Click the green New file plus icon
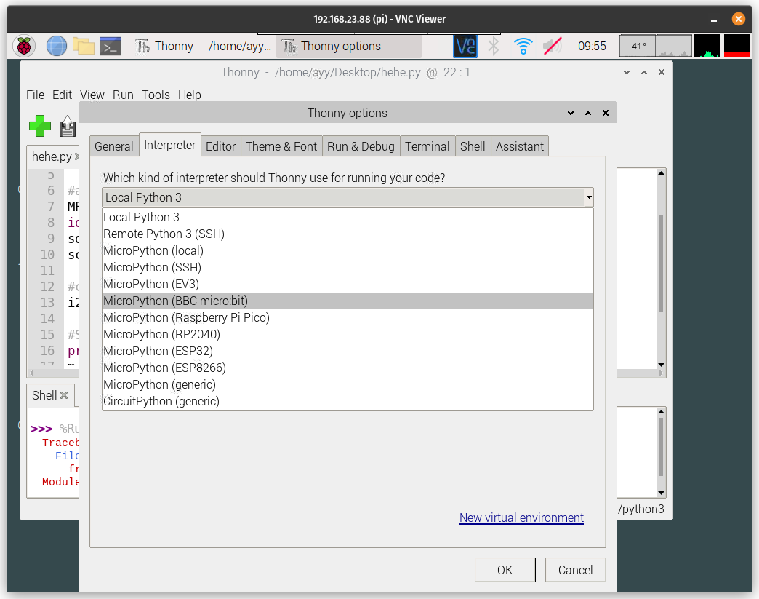This screenshot has height=599, width=759. click(40, 126)
